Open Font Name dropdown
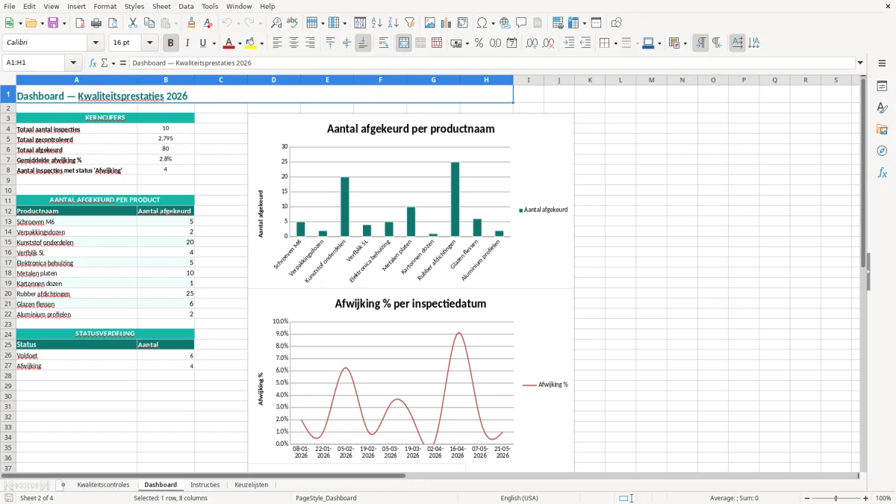Image resolution: width=896 pixels, height=504 pixels. point(96,43)
